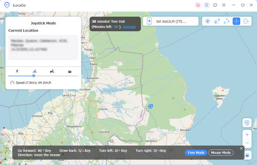Select the teleport mode pin icon
Image resolution: width=257 pixels, height=165 pixels.
click(x=207, y=21)
